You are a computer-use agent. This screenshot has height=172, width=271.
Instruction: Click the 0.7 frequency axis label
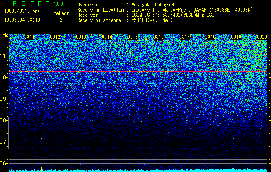[x=4, y=142]
